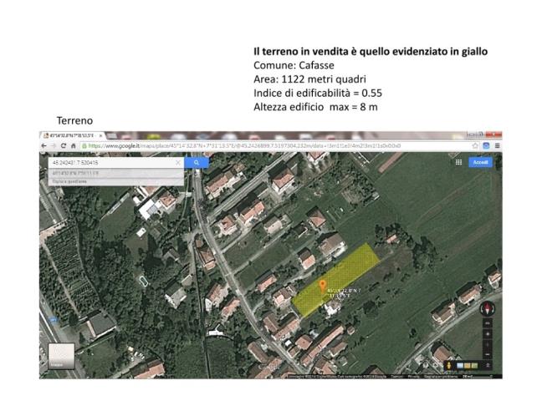
Task: Close the Google Maps browser tab
Action: pos(101,135)
